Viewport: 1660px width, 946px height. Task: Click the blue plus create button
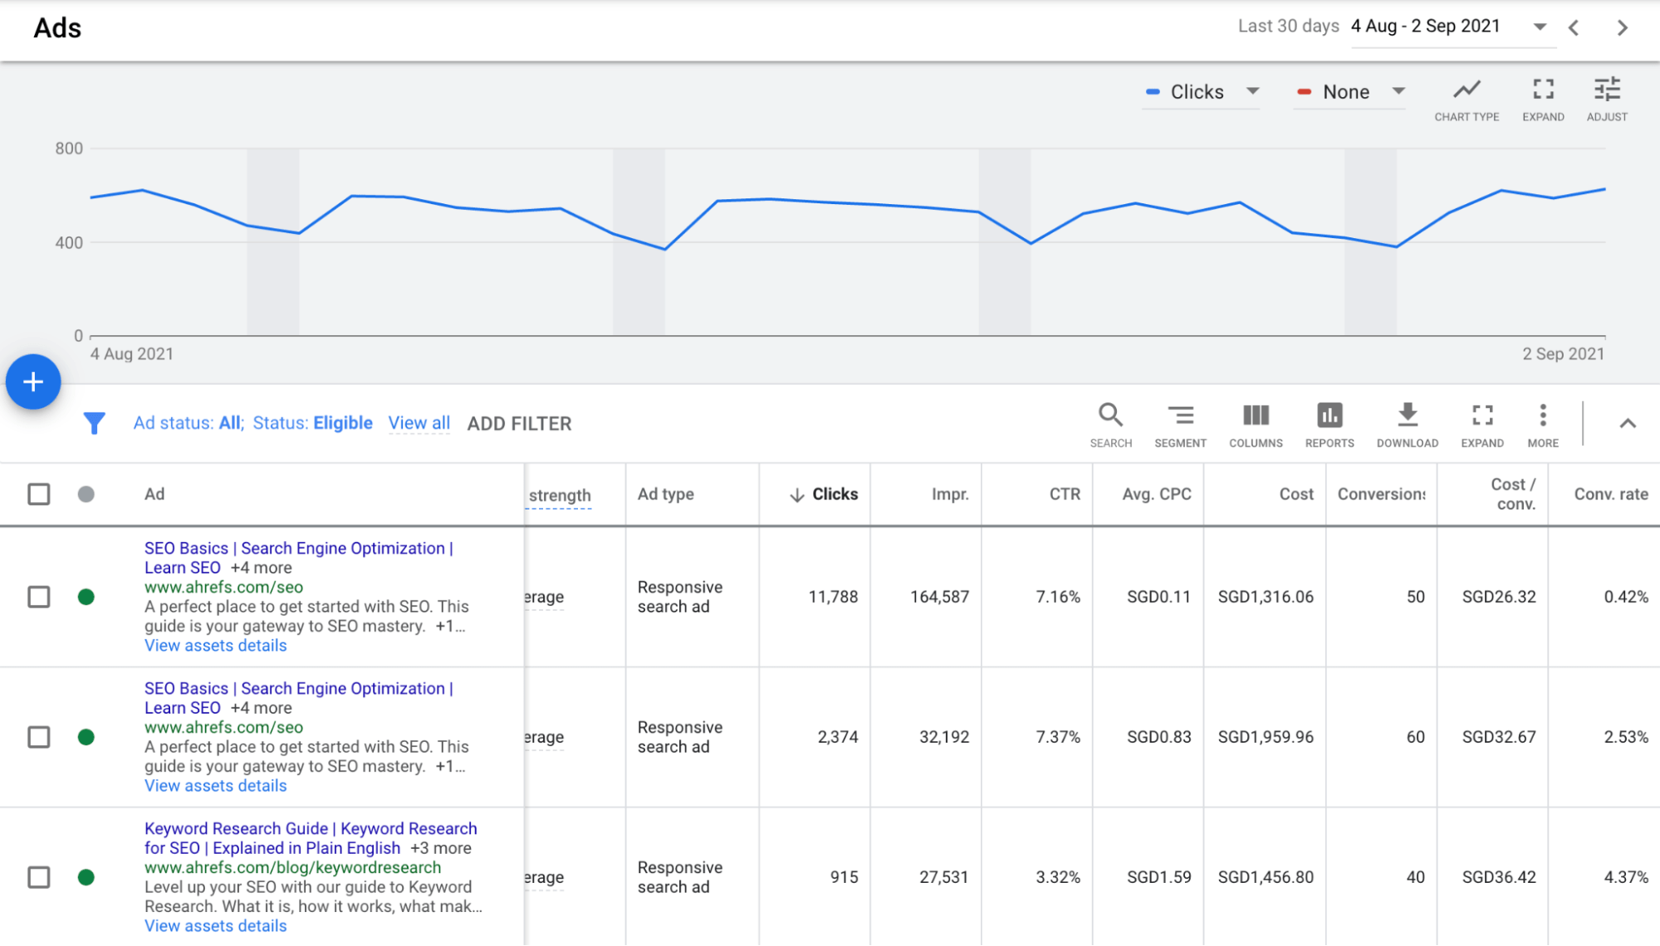click(33, 382)
